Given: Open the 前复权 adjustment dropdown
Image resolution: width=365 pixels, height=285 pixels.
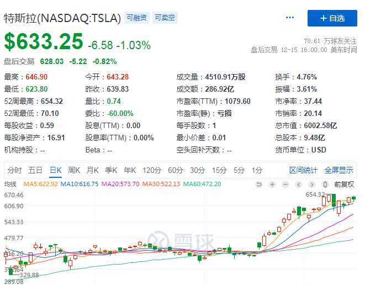Looking at the screenshot, I should [344, 184].
